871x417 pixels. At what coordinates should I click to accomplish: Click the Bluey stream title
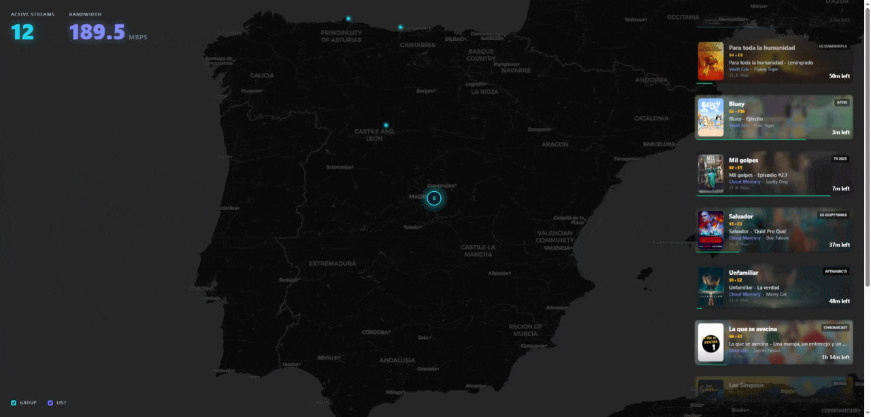[x=736, y=104]
